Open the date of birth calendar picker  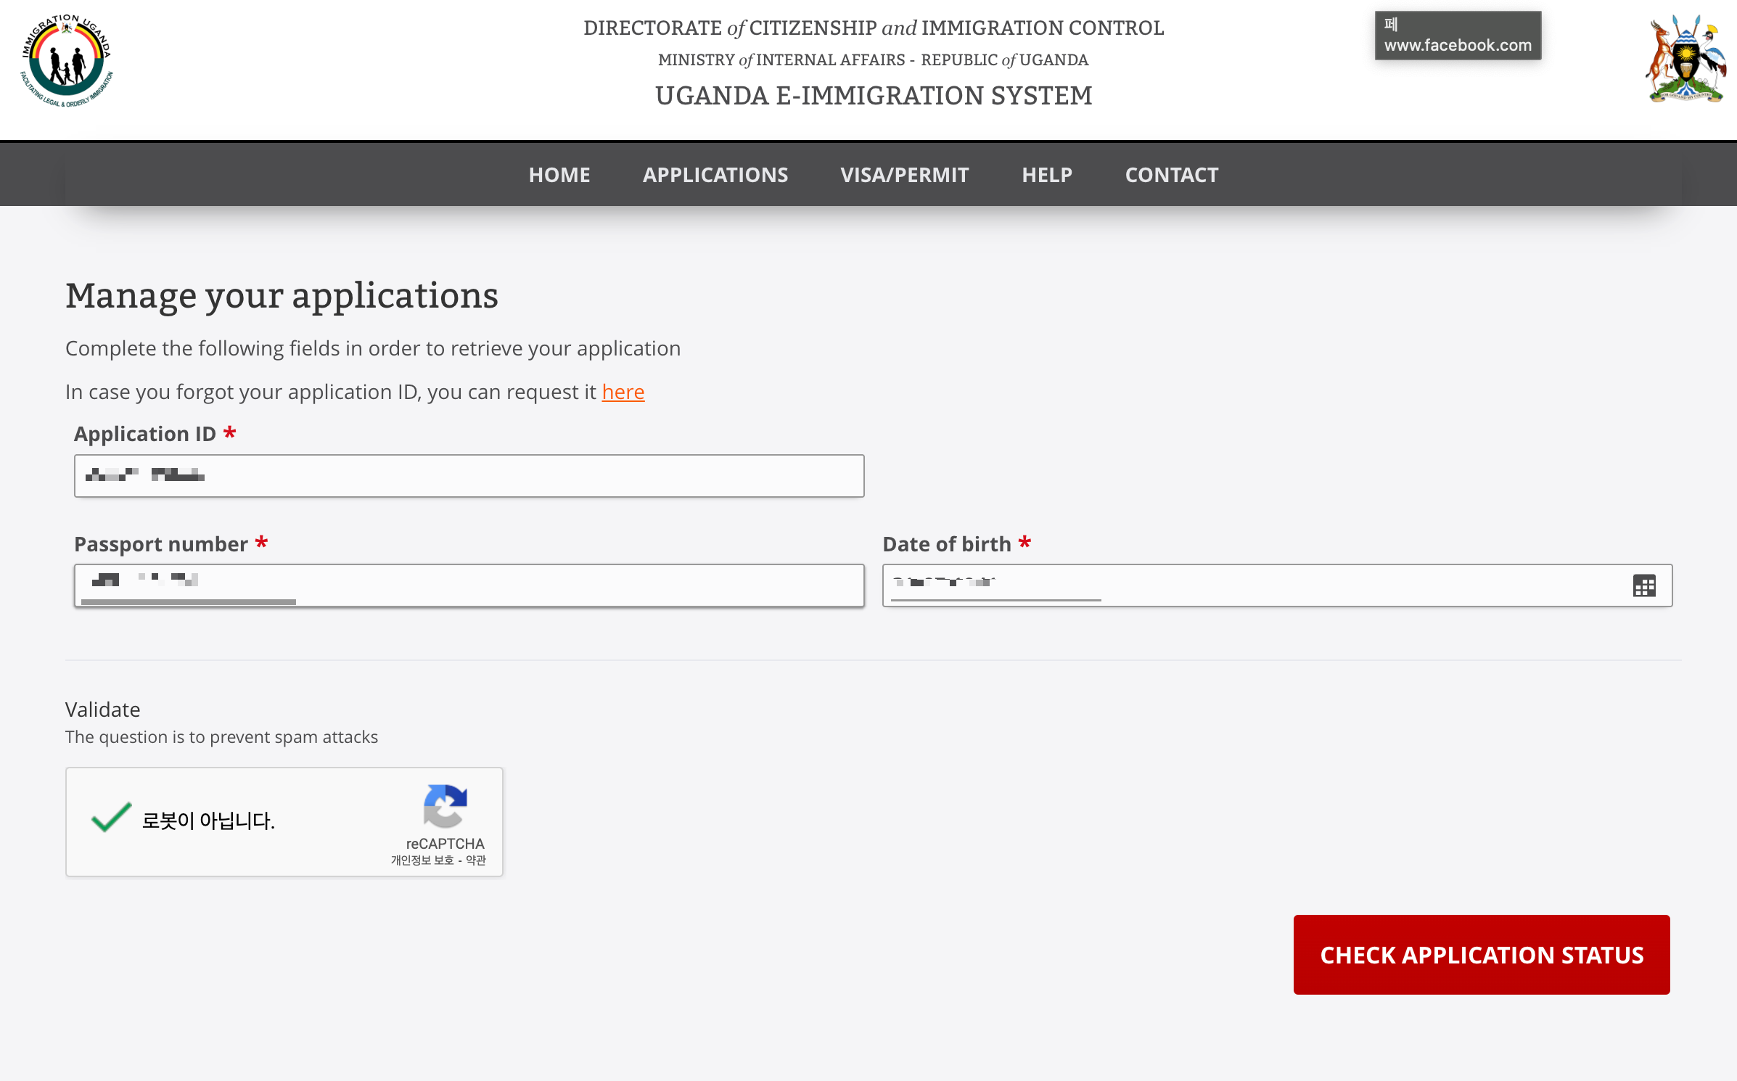pyautogui.click(x=1643, y=585)
